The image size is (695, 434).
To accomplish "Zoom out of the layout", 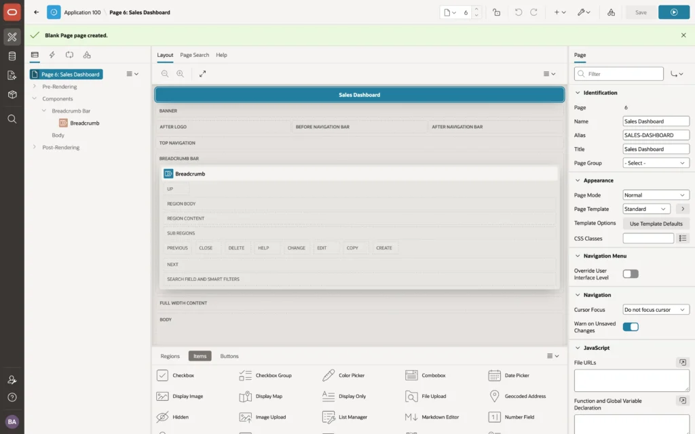I will (x=165, y=74).
